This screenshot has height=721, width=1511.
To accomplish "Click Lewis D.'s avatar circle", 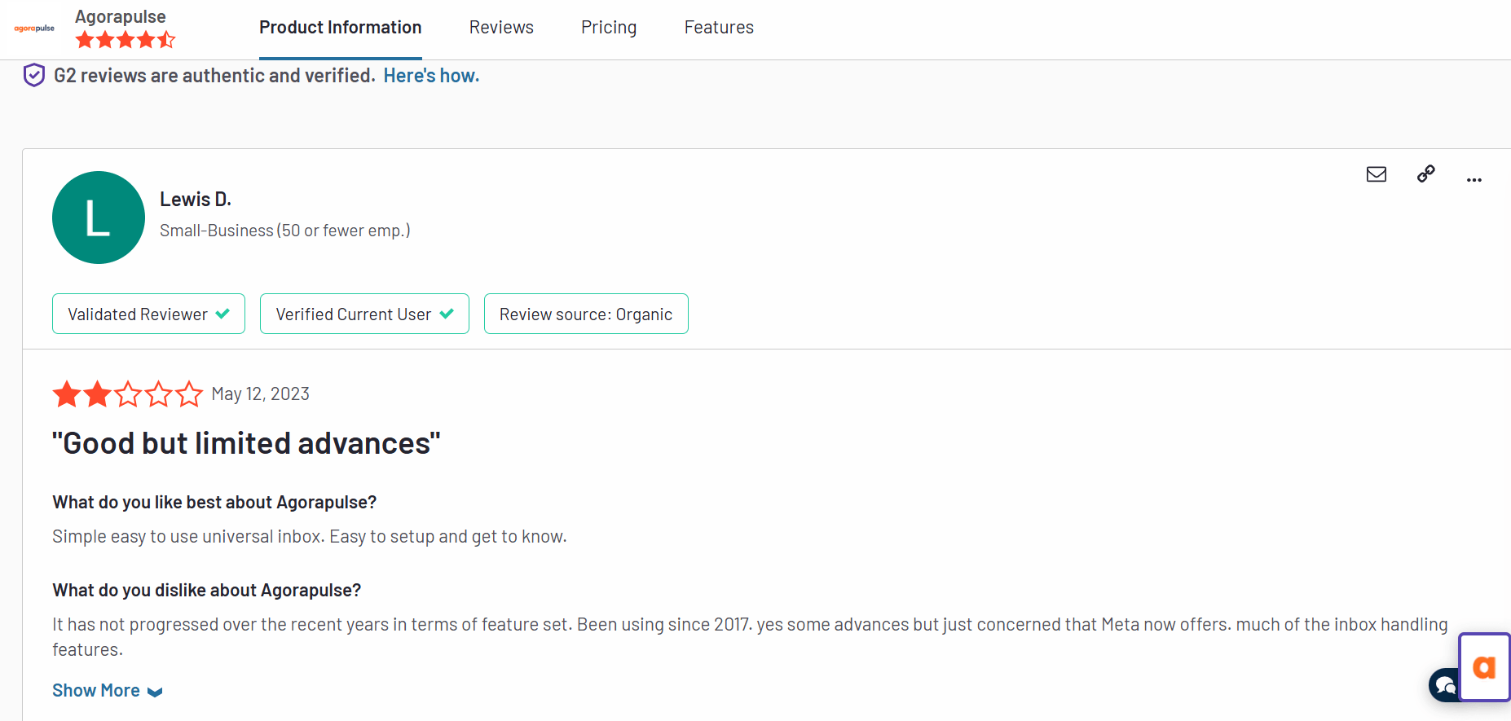I will (x=99, y=218).
